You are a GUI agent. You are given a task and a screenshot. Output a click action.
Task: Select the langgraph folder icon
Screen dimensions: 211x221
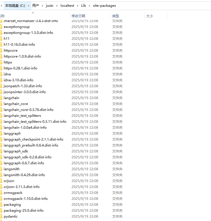pos(1,133)
